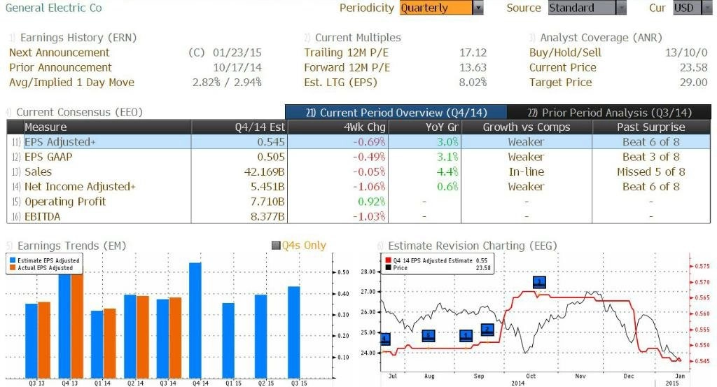Open Current Consensus (EEO) section
This screenshot has height=387, width=717.
pos(80,112)
